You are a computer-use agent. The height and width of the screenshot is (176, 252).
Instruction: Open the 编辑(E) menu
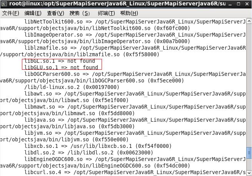tap(33, 13)
